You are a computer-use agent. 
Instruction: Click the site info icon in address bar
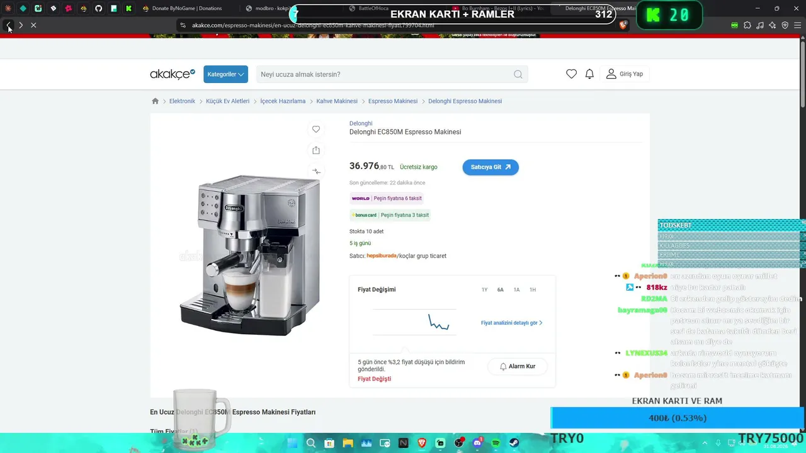[183, 25]
